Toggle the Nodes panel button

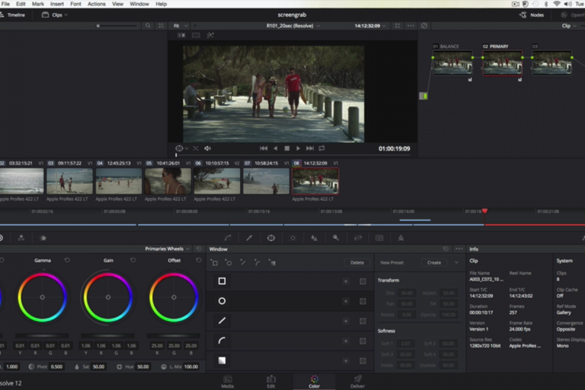[x=532, y=15]
